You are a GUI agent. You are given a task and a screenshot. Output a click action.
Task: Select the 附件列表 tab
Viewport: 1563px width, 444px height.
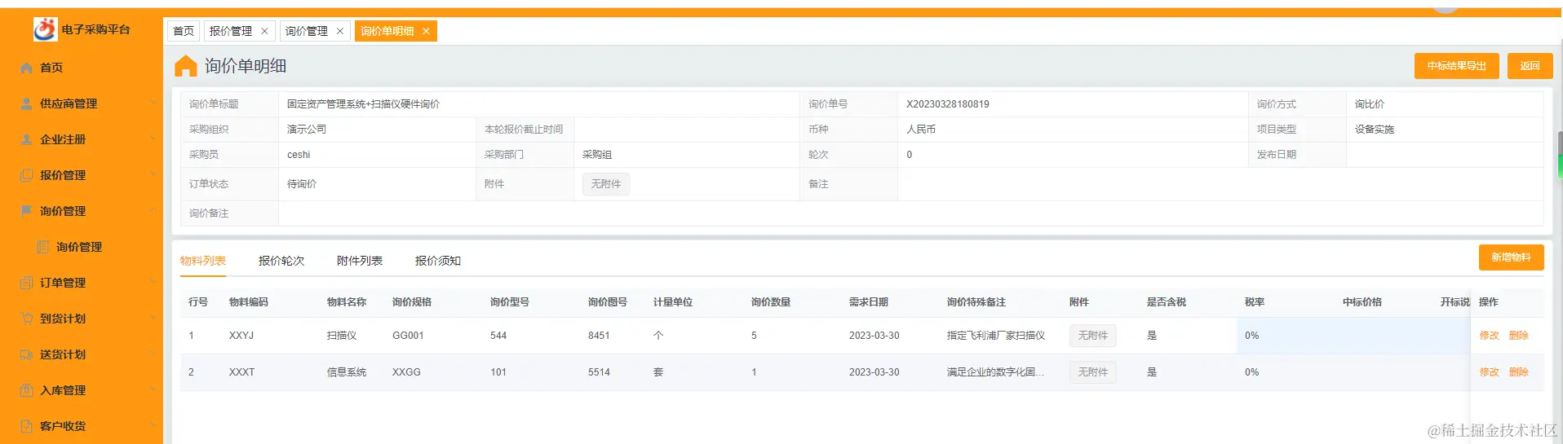click(x=360, y=261)
